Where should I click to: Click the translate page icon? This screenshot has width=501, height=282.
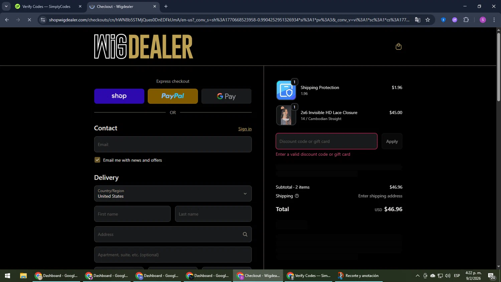pyautogui.click(x=417, y=20)
